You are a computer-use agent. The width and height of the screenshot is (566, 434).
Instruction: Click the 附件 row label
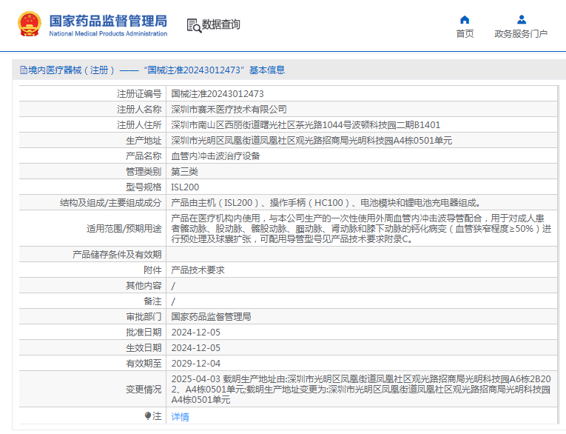152,270
